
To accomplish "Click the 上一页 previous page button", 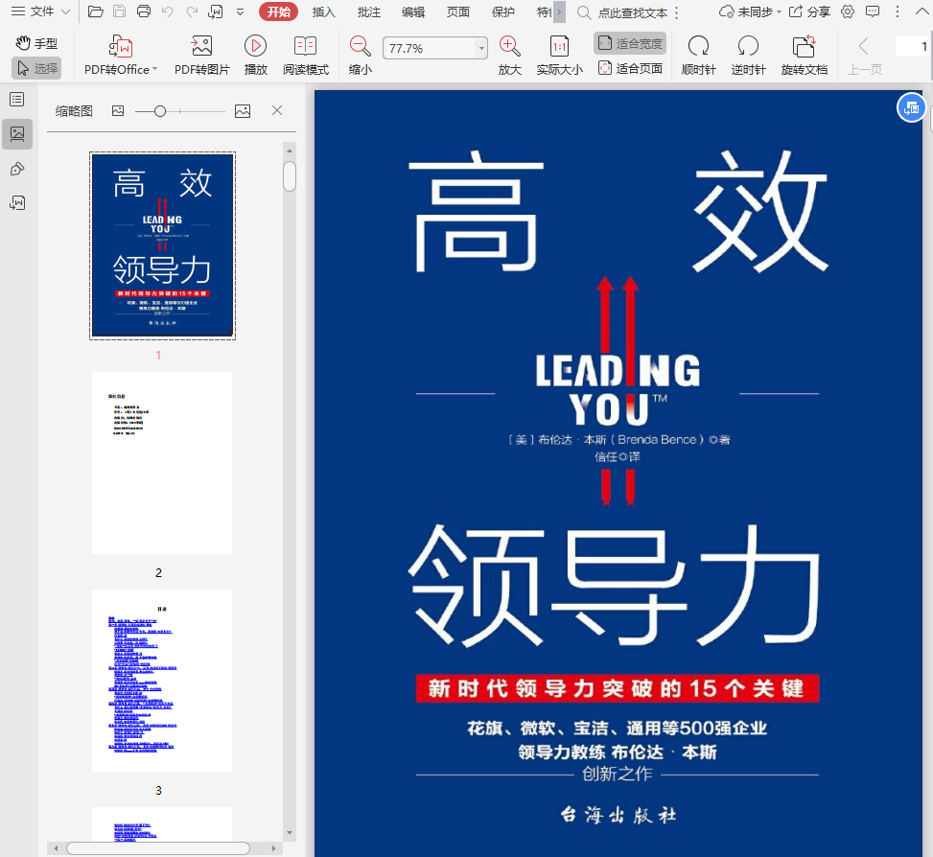I will (864, 55).
